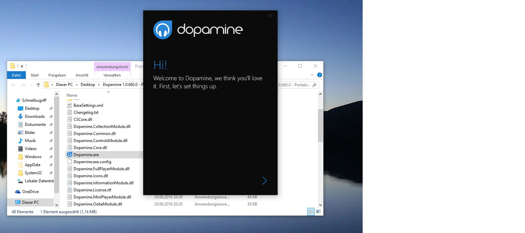Select Dopamine.InformationModule.dll
This screenshot has height=233, width=525.
[104, 183]
